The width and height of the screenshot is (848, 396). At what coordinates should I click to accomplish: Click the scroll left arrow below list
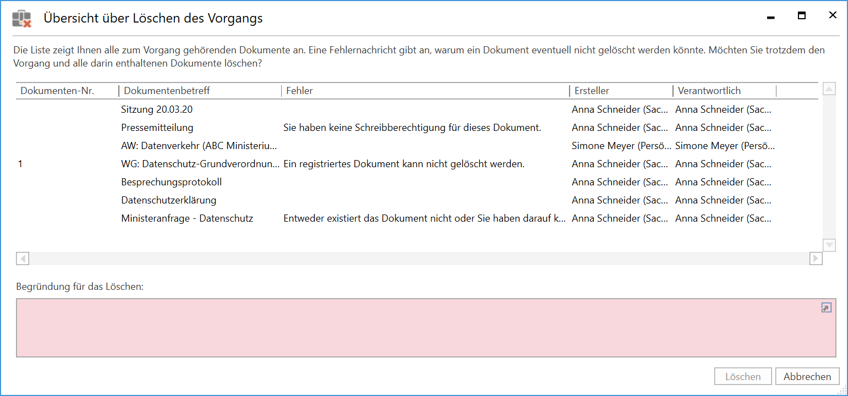coord(23,258)
